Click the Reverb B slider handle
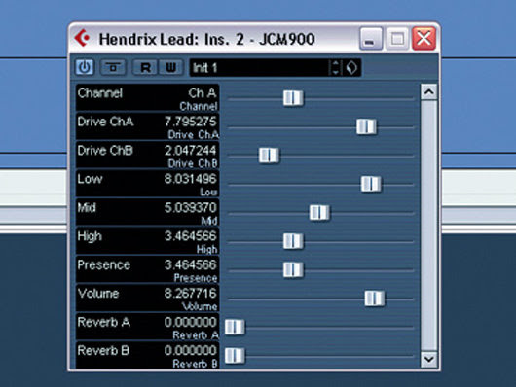The width and height of the screenshot is (516, 387). click(235, 356)
